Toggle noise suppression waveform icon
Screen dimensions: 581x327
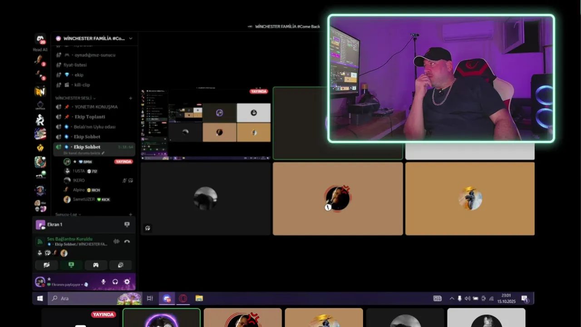[x=116, y=241]
